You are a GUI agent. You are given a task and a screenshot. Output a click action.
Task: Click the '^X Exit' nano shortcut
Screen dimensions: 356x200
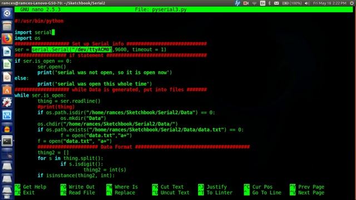click(x=24, y=193)
